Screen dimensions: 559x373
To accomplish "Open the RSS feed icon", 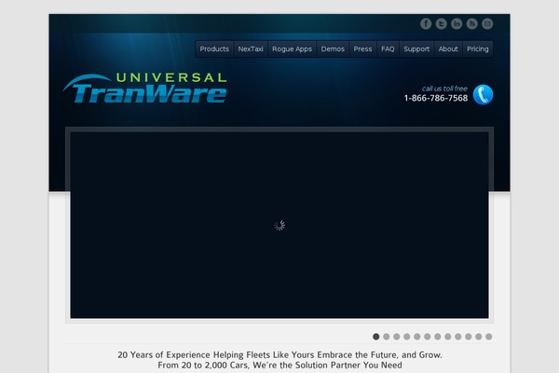I will click(472, 24).
